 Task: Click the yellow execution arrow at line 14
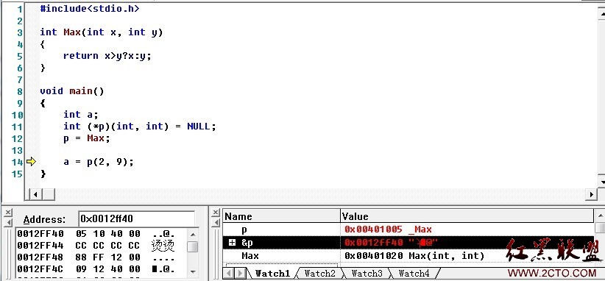31,162
